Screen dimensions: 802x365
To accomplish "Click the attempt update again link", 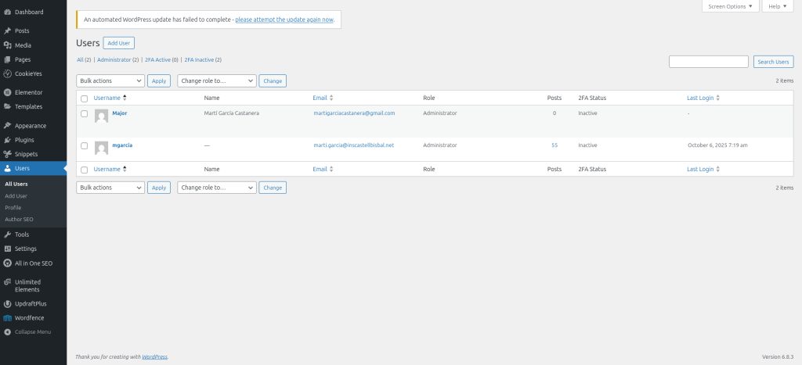I will coord(284,19).
